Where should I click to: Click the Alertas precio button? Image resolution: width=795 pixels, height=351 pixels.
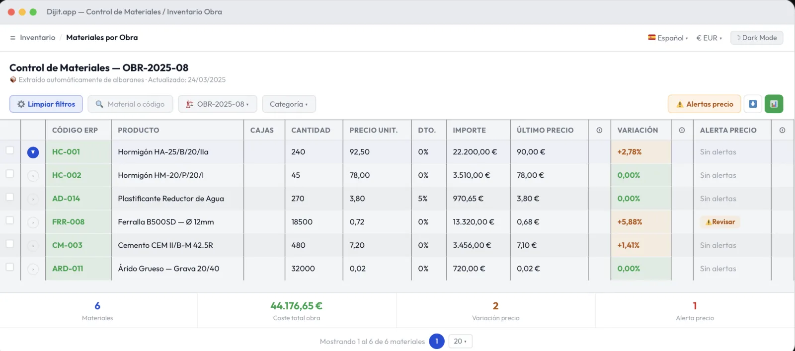[x=705, y=104]
